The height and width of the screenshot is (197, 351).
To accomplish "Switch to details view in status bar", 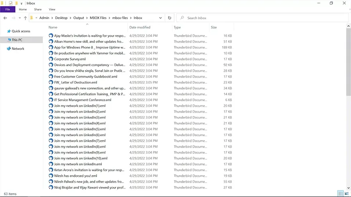I will click(340, 193).
